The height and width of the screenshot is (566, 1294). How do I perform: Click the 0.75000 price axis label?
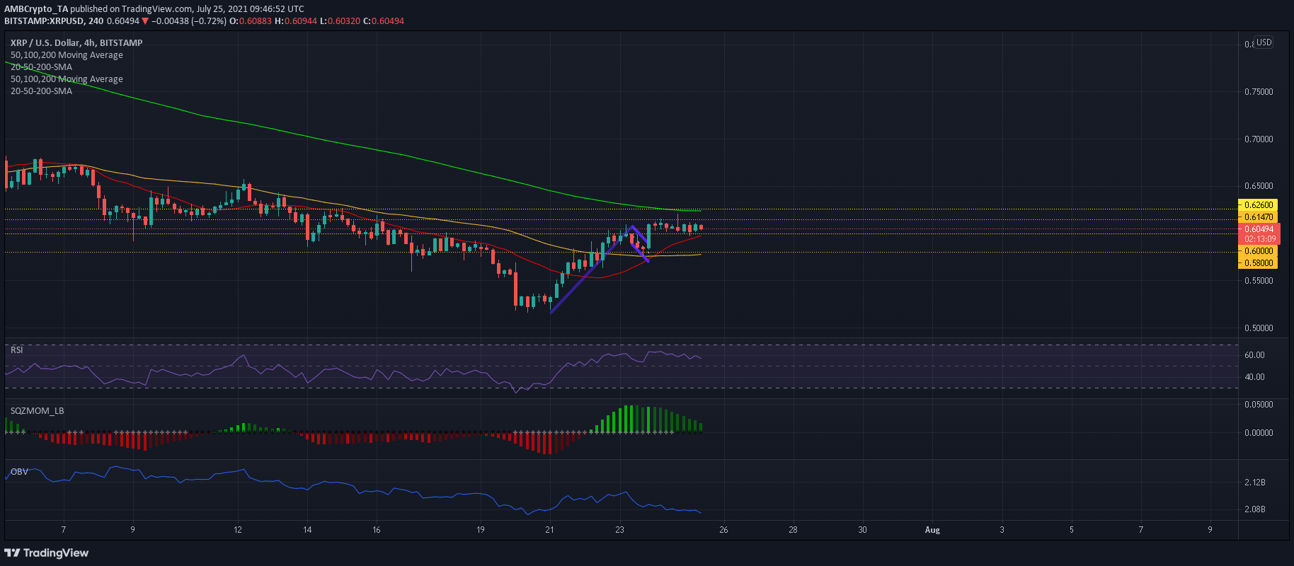click(x=1259, y=92)
